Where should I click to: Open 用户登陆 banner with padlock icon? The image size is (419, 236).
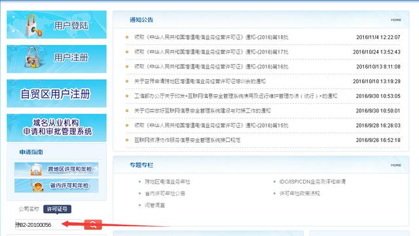pyautogui.click(x=56, y=25)
